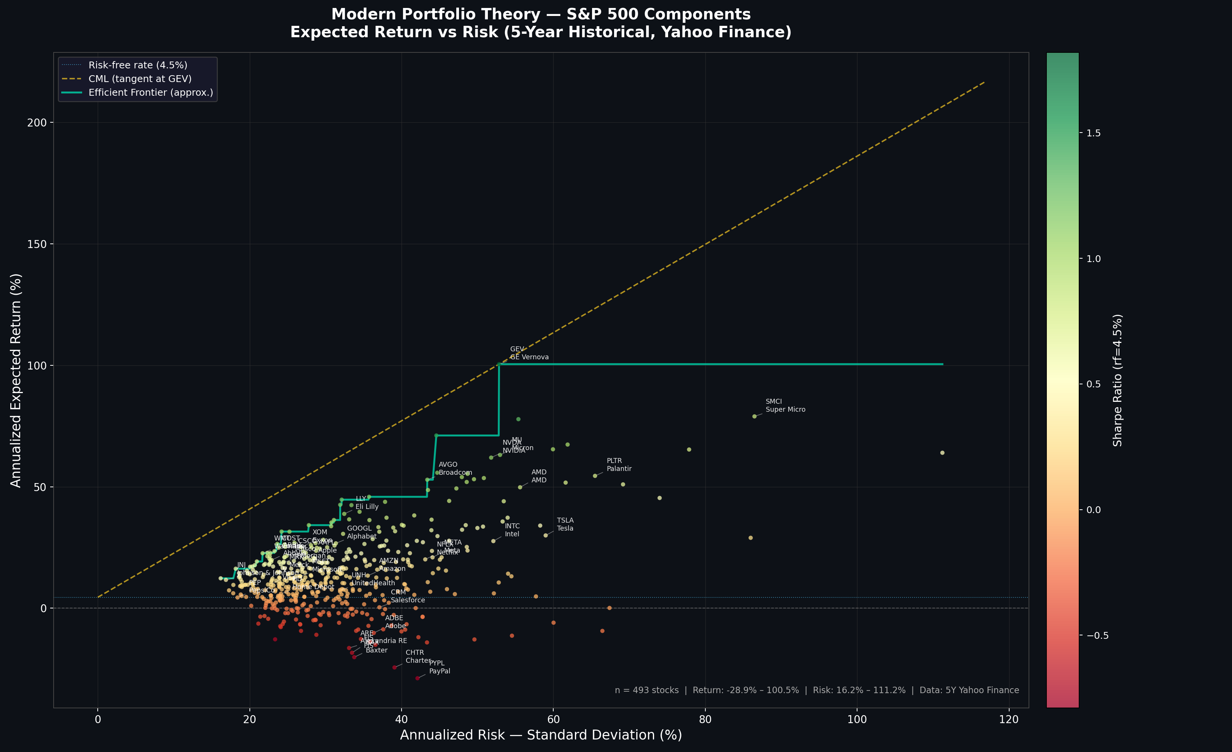
Task: Click footer text 'n = 493 stocks'
Action: point(646,690)
